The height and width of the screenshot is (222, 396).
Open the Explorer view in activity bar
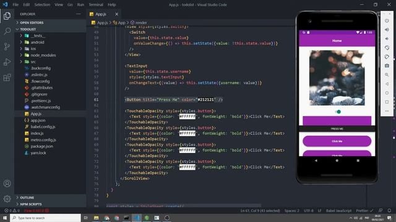click(x=7, y=16)
